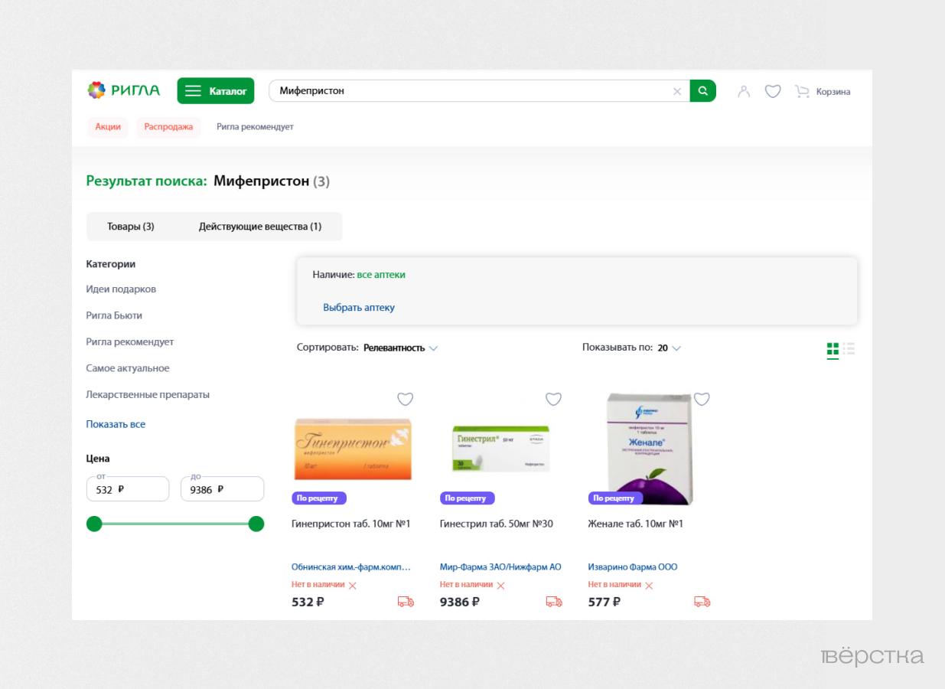Click the right price slider handle
The height and width of the screenshot is (689, 945).
(256, 524)
